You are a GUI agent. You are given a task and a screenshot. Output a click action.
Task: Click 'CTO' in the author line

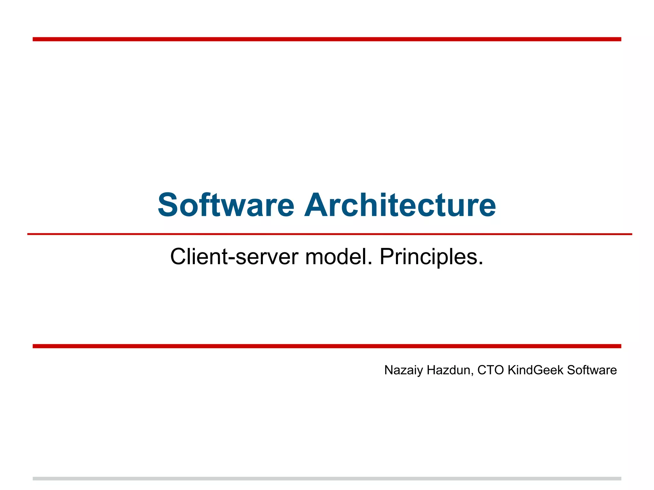pos(490,370)
